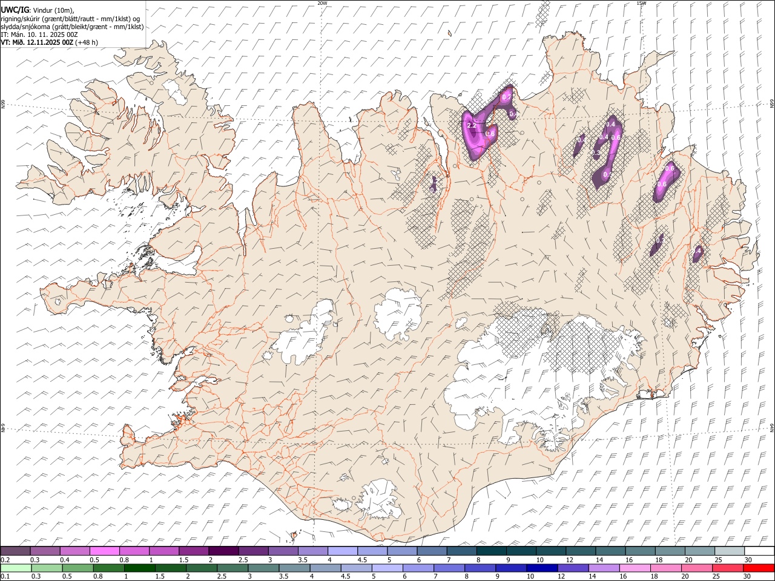This screenshot has width=775, height=581.
Task: Select the pale green 0.1 swatch, lower legend row
Action: (16, 568)
